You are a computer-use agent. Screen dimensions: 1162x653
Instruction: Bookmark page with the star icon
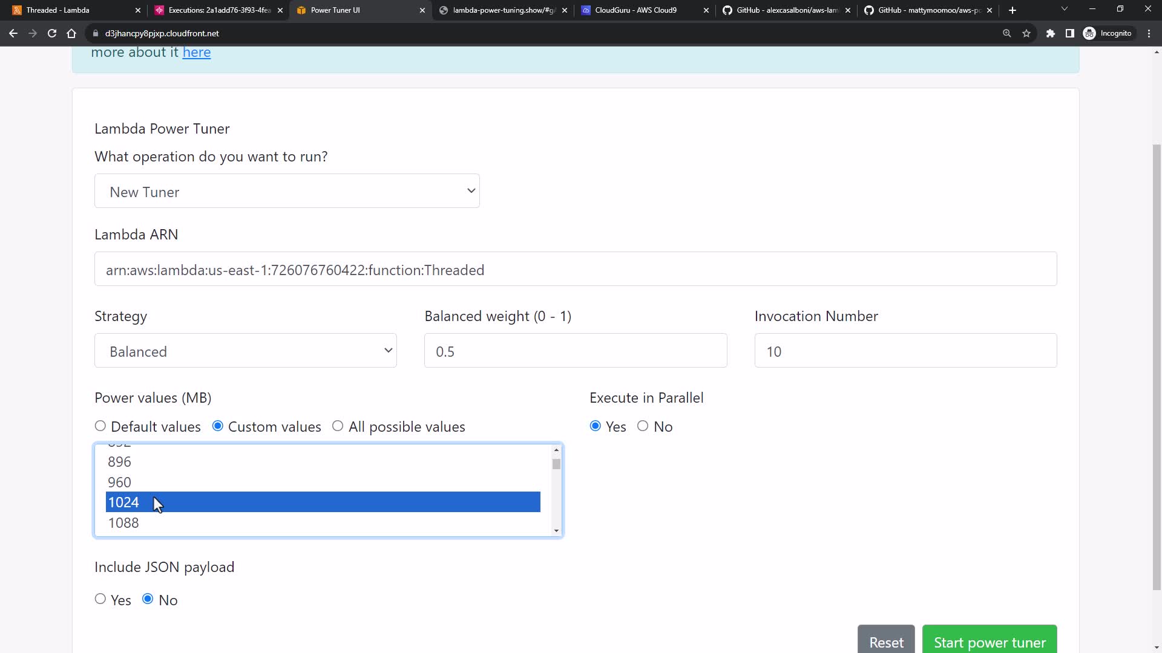click(1026, 33)
